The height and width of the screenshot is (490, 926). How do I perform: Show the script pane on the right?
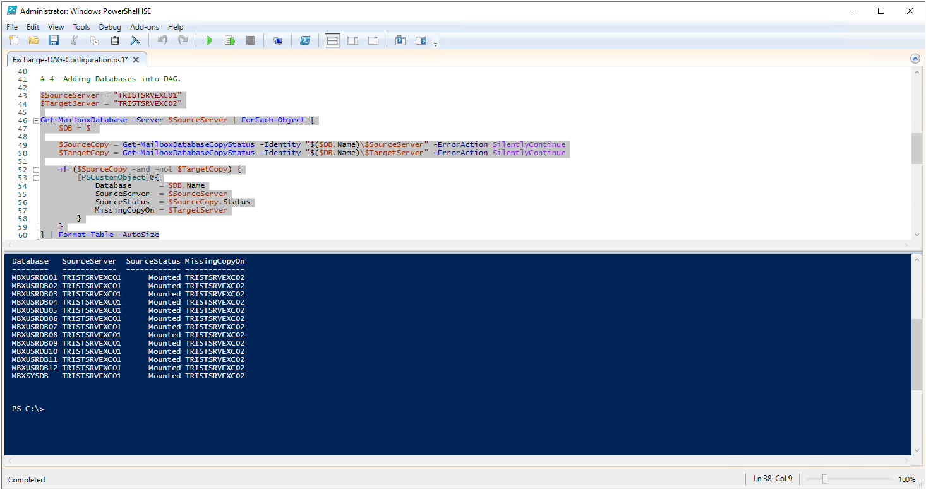[353, 41]
